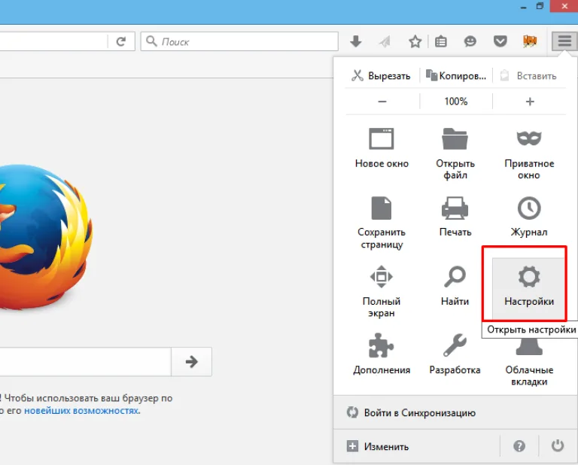Viewport: 578px width, 465px height.
Task: Click the paper plane share icon
Action: point(385,41)
